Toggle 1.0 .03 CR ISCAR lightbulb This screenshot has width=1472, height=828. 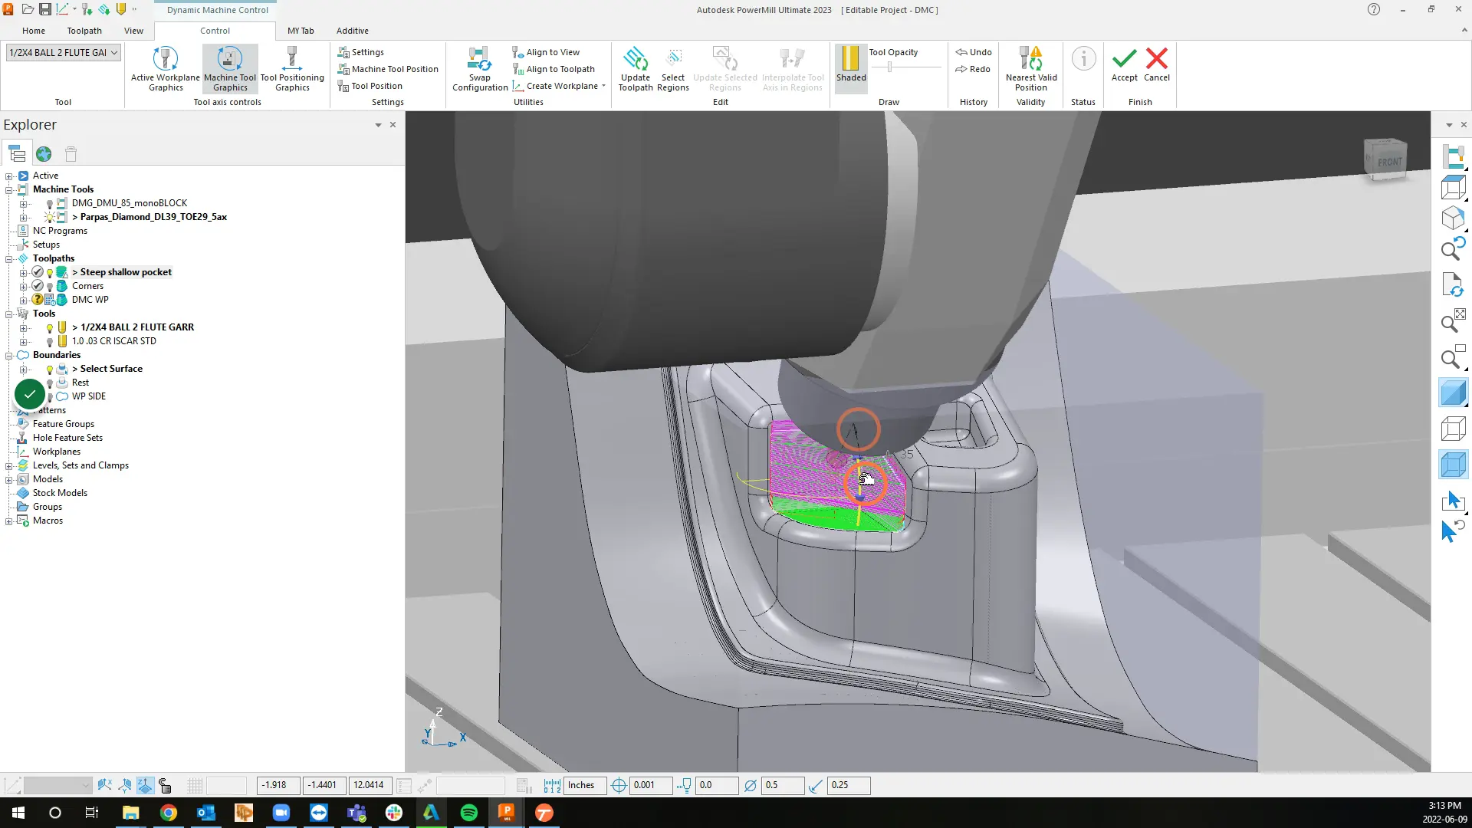pos(50,342)
